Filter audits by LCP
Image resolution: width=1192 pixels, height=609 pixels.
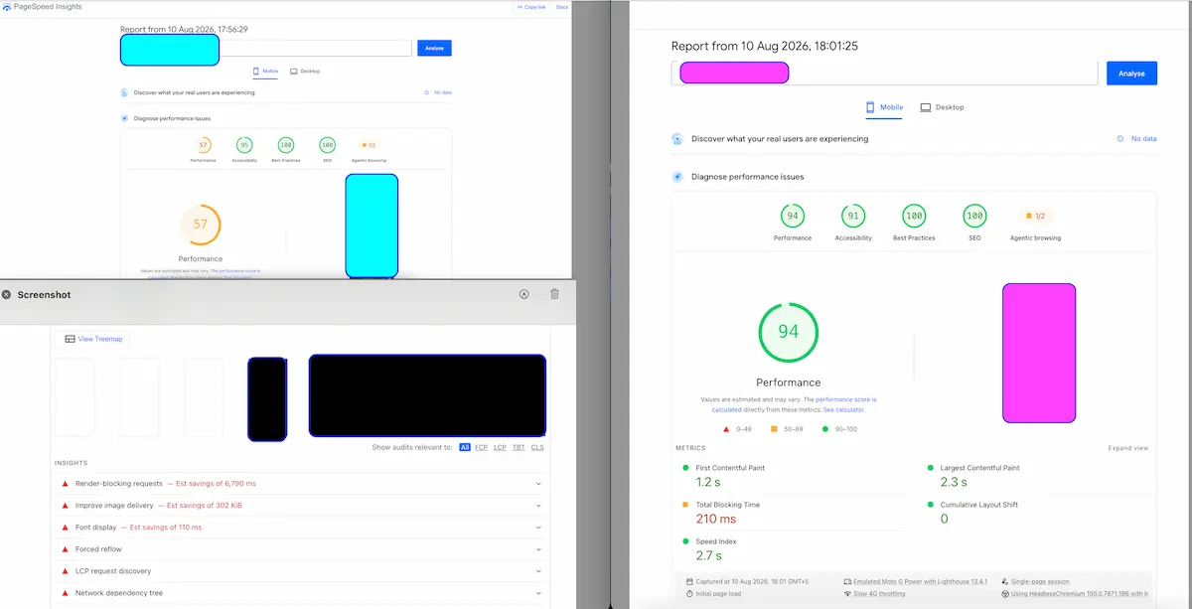pos(500,448)
